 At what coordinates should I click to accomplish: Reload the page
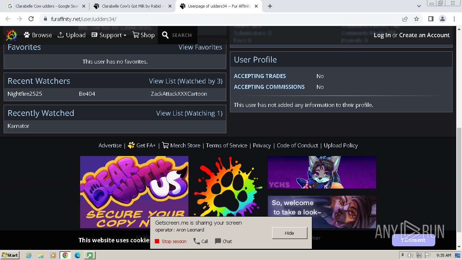point(31,19)
